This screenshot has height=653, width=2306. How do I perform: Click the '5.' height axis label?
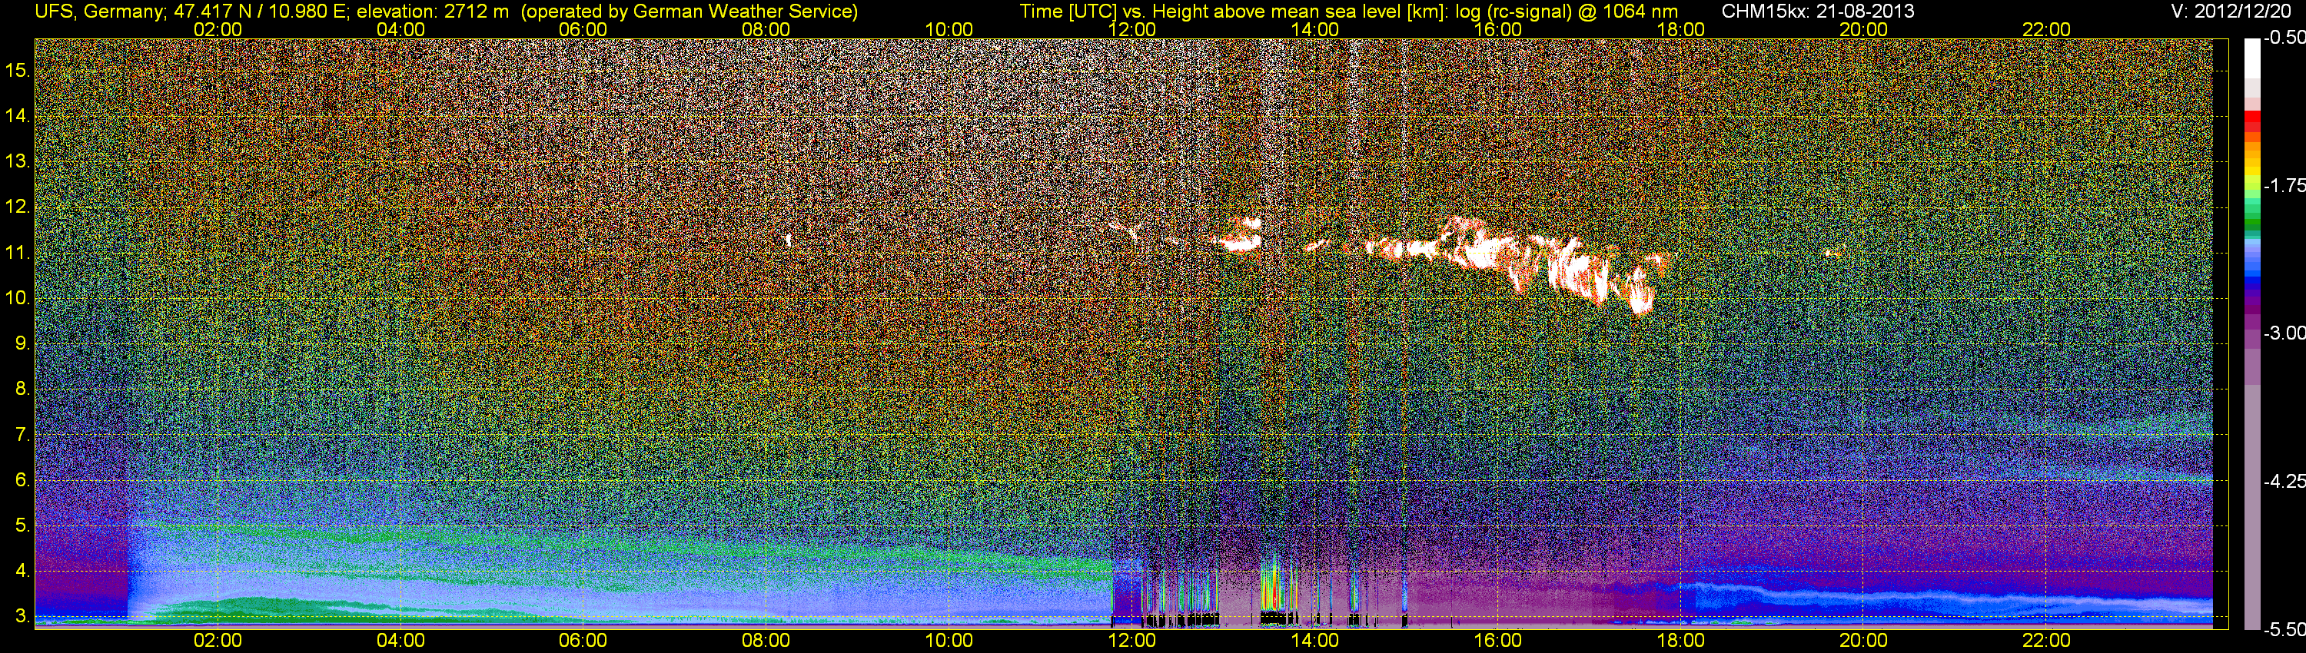(x=23, y=526)
